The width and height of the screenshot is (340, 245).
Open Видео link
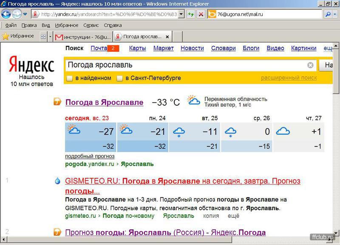pos(275,48)
